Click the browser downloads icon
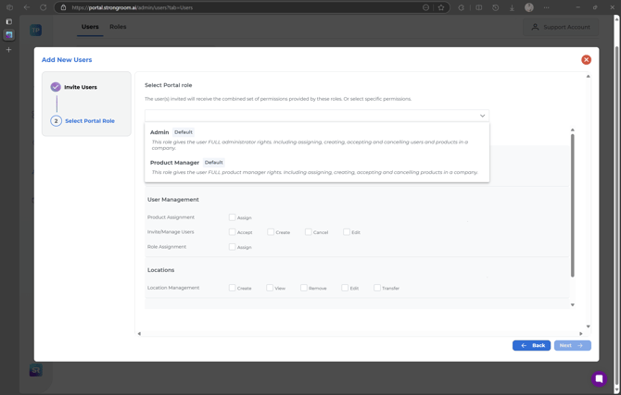The height and width of the screenshot is (395, 621). tap(512, 7)
